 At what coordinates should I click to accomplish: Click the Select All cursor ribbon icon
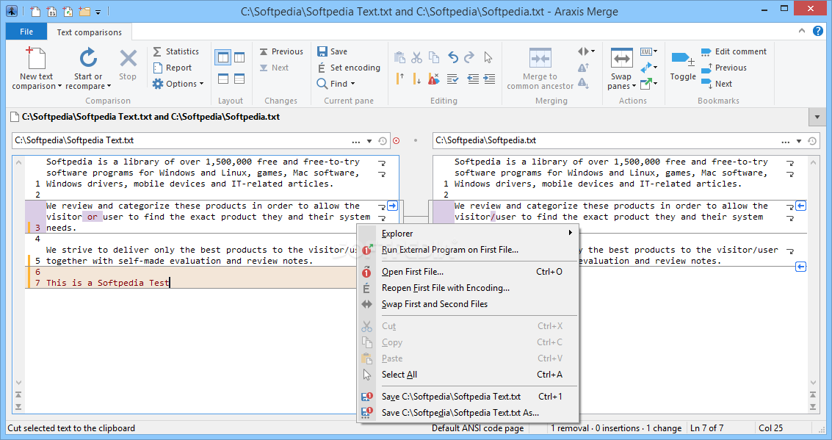click(488, 57)
